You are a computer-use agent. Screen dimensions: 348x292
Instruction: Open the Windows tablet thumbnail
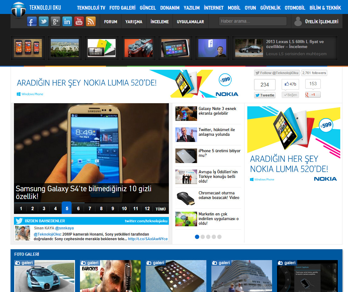(x=175, y=48)
